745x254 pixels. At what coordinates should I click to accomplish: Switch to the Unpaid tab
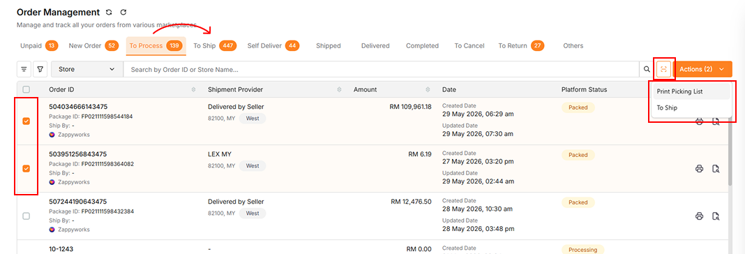[x=39, y=45]
